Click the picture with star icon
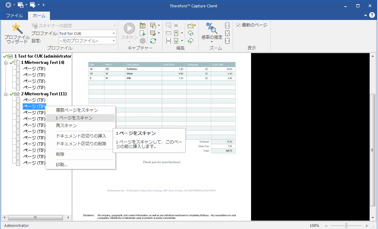The height and width of the screenshot is (229, 378). [191, 25]
